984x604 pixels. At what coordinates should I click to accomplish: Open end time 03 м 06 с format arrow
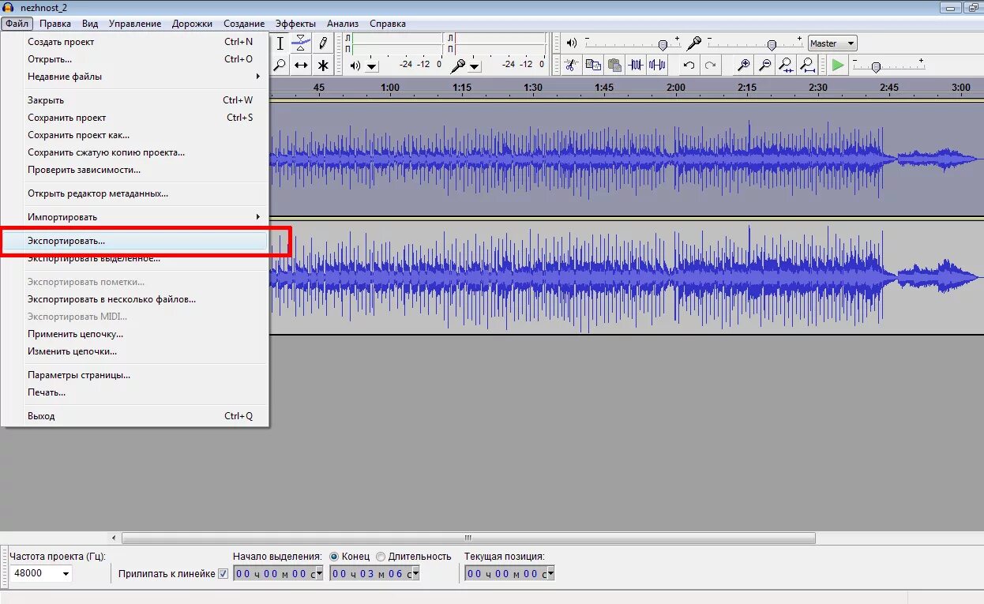[x=415, y=574]
